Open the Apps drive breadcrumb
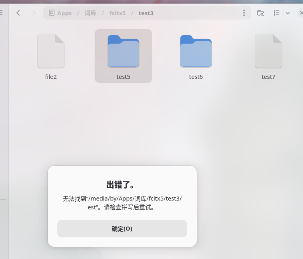The image size is (303, 259). 60,13
